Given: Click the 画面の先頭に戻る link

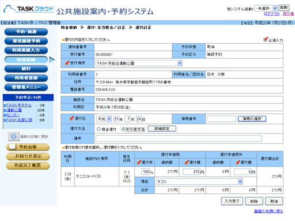Looking at the screenshot, I should click(x=268, y=211).
